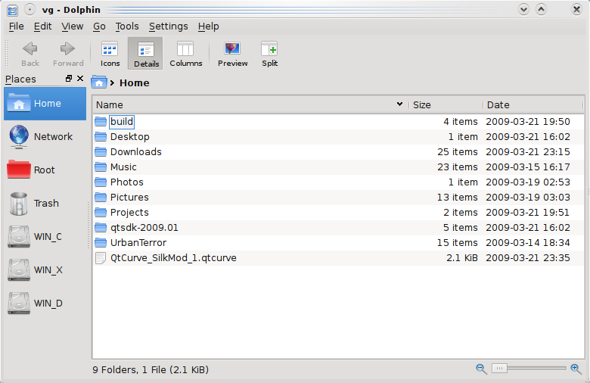The height and width of the screenshot is (383, 590).
Task: Click the status bar text '9 Folders, 1 File (2.1 KiB)'
Action: pyautogui.click(x=151, y=370)
